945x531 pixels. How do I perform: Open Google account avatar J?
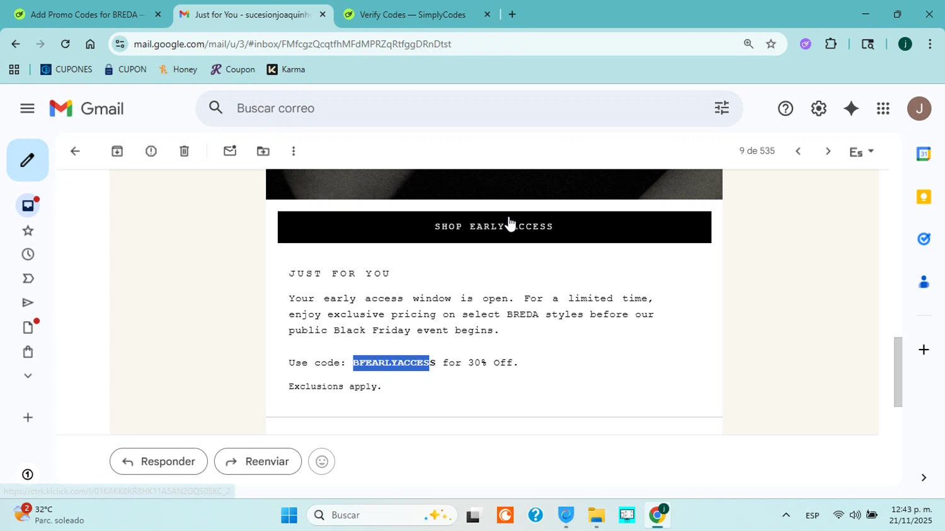919,108
